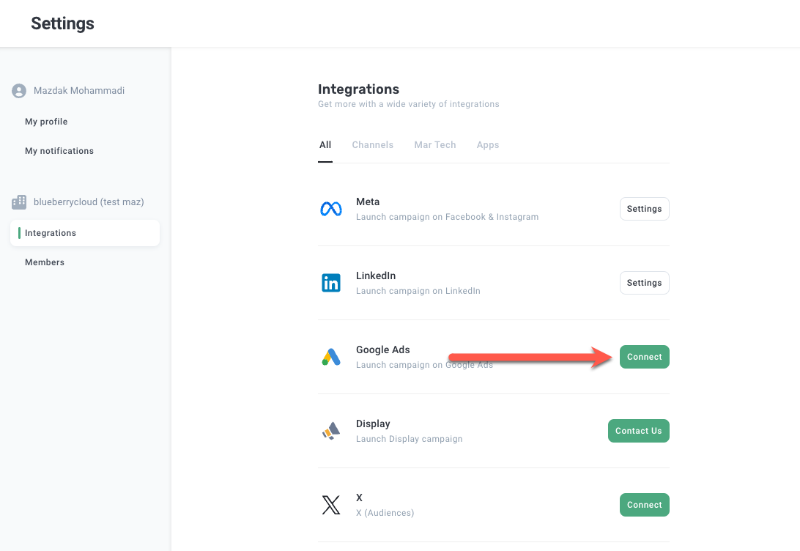Viewport: 800px width, 551px height.
Task: Switch to the Mar Tech tab
Action: coord(435,145)
